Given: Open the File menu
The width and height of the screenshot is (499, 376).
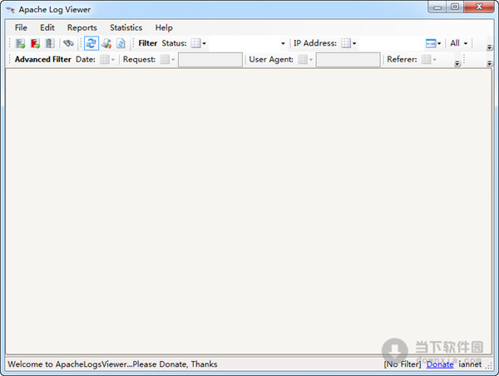Looking at the screenshot, I should tap(21, 27).
